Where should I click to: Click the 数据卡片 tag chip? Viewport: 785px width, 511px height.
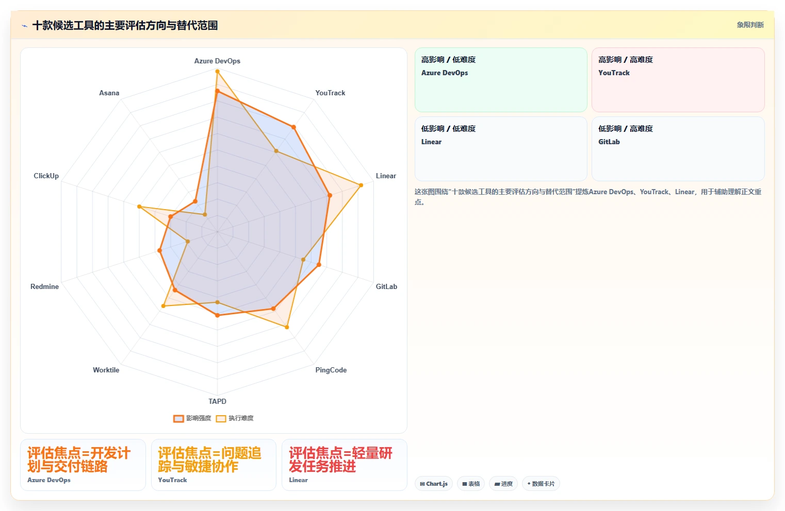(x=541, y=484)
